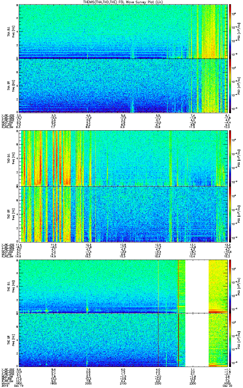The width and height of the screenshot is (243, 388).
Task: Select the THE BII axis label
Action: click(x=8, y=340)
